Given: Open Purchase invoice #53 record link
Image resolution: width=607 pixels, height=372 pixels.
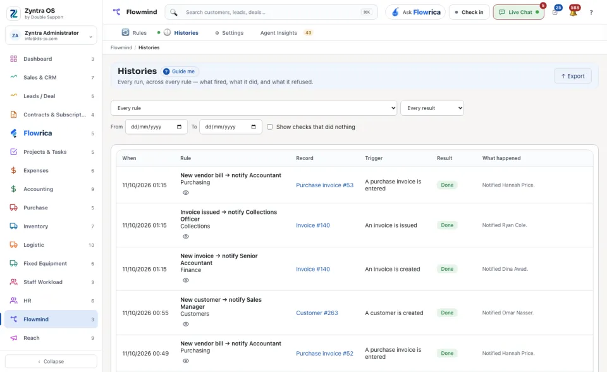Looking at the screenshot, I should (x=325, y=185).
